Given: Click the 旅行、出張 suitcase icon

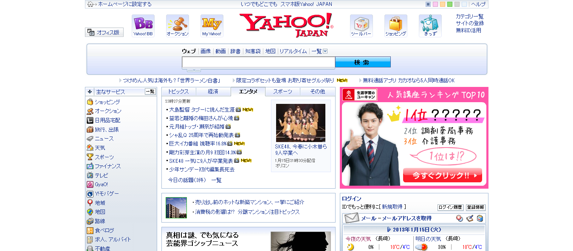Looking at the screenshot, I should (90, 130).
